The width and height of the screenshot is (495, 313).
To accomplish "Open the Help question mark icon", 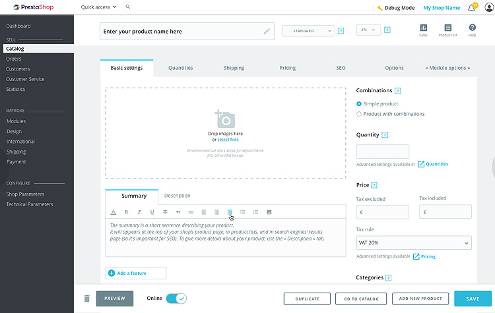I will [472, 28].
